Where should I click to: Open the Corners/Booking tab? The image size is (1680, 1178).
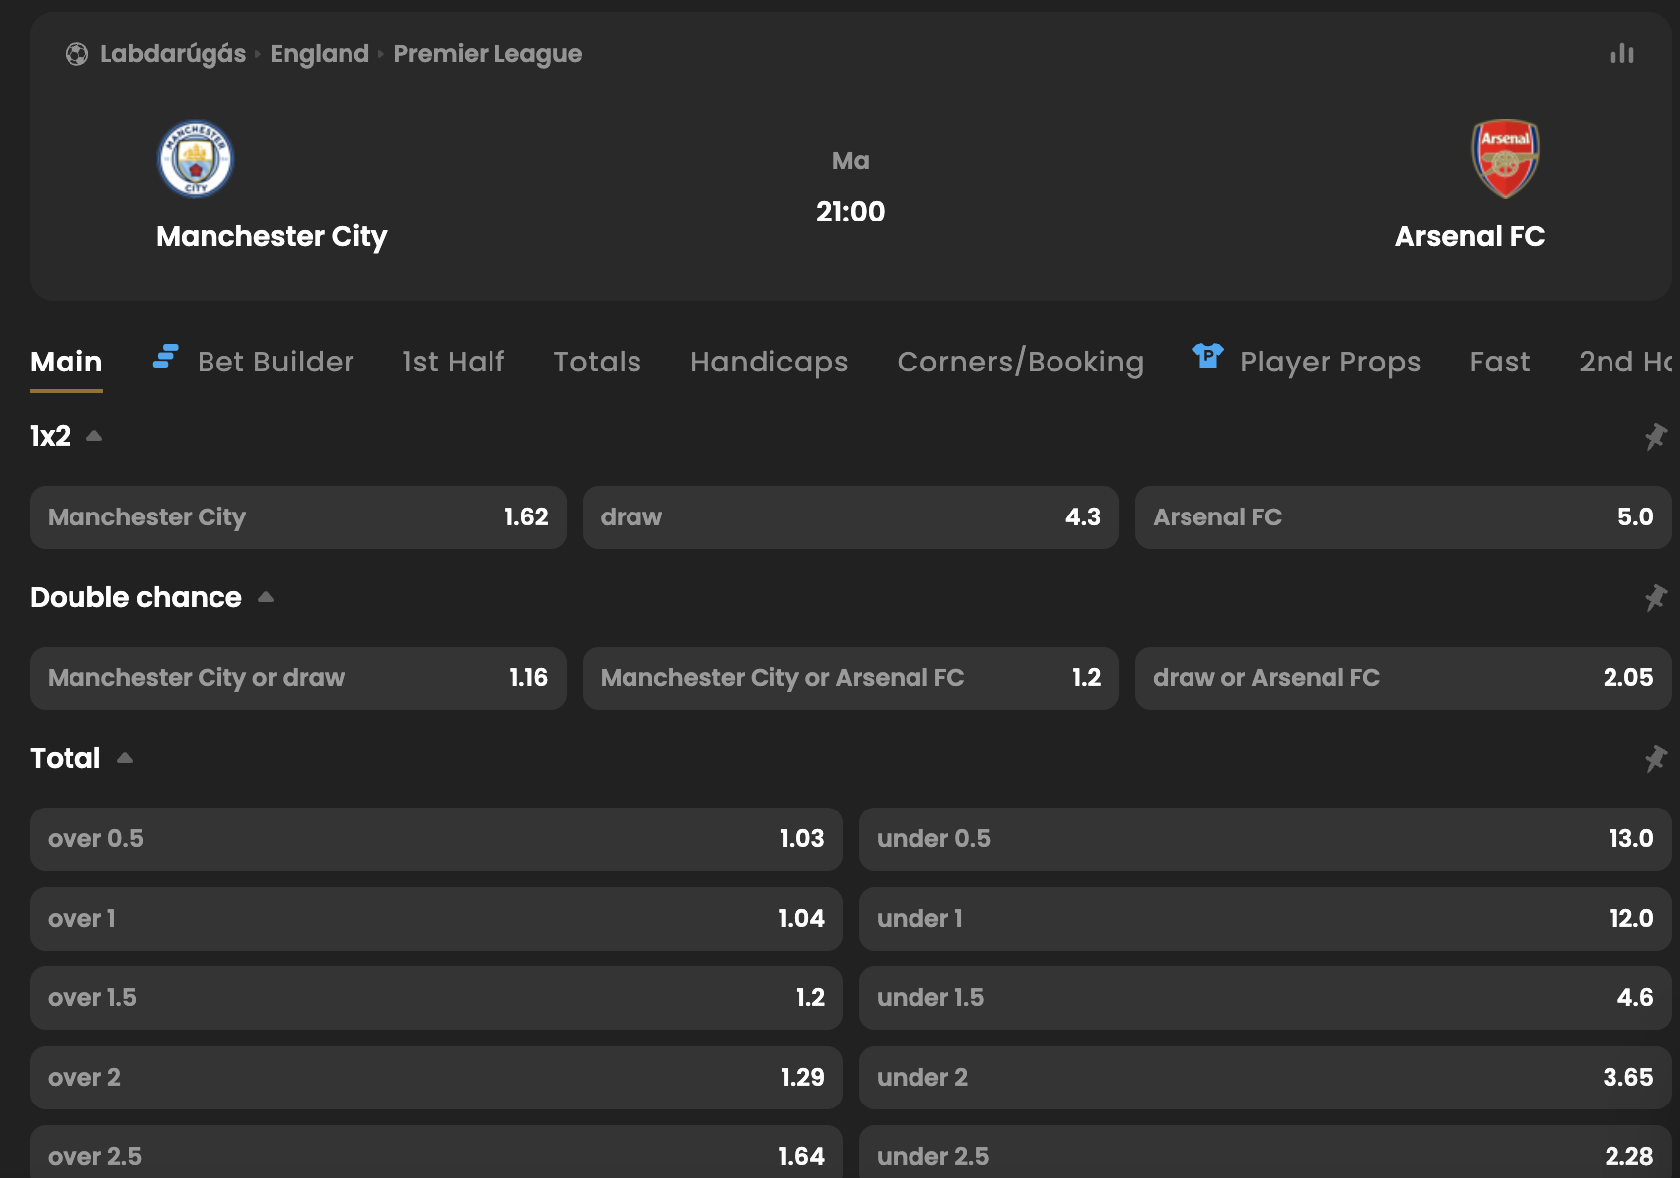click(x=1021, y=362)
